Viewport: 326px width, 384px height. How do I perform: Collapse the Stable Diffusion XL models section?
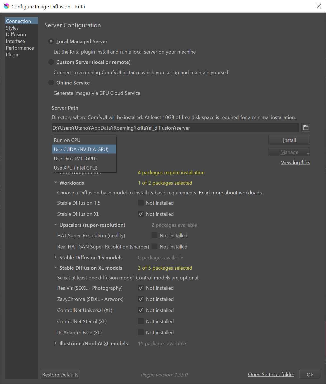(x=56, y=268)
